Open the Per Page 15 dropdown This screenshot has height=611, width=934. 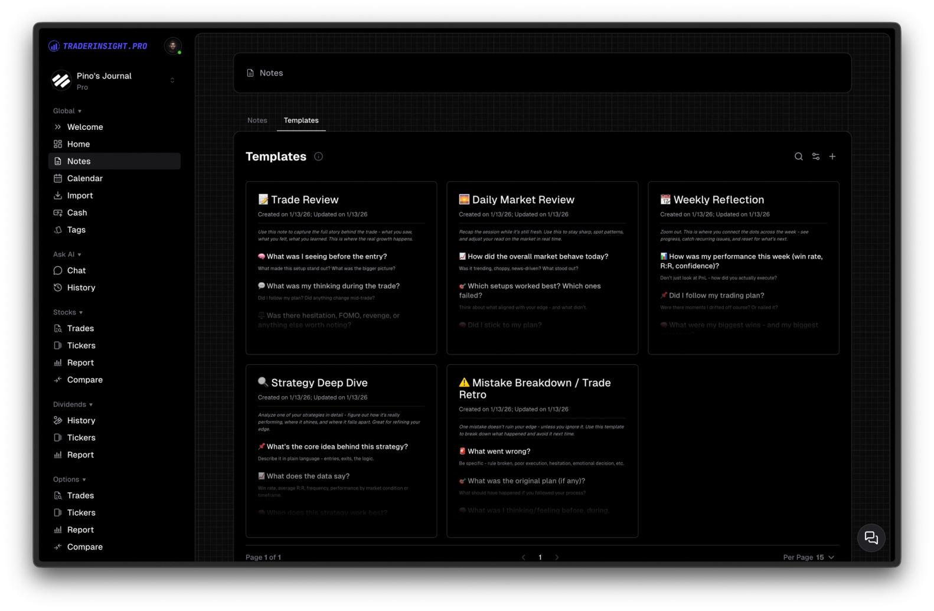click(x=809, y=557)
